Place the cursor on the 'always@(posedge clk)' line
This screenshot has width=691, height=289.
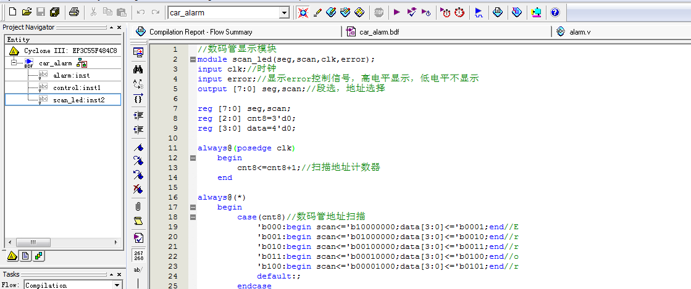point(246,149)
